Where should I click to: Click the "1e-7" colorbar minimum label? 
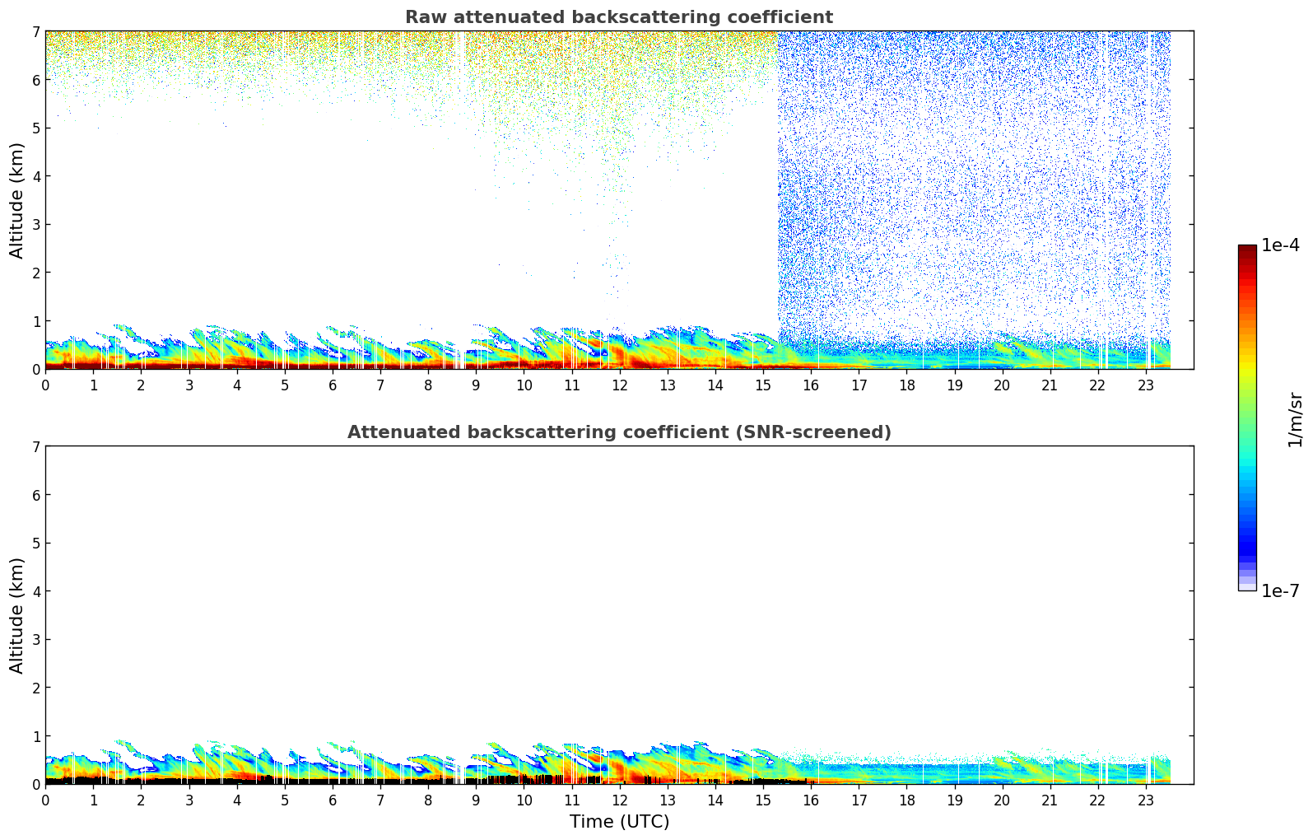click(x=1280, y=591)
